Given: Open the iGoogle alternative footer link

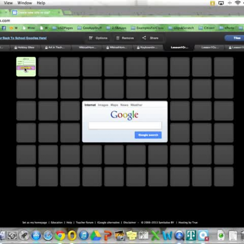Looking at the screenshot, I should [x=108, y=223].
